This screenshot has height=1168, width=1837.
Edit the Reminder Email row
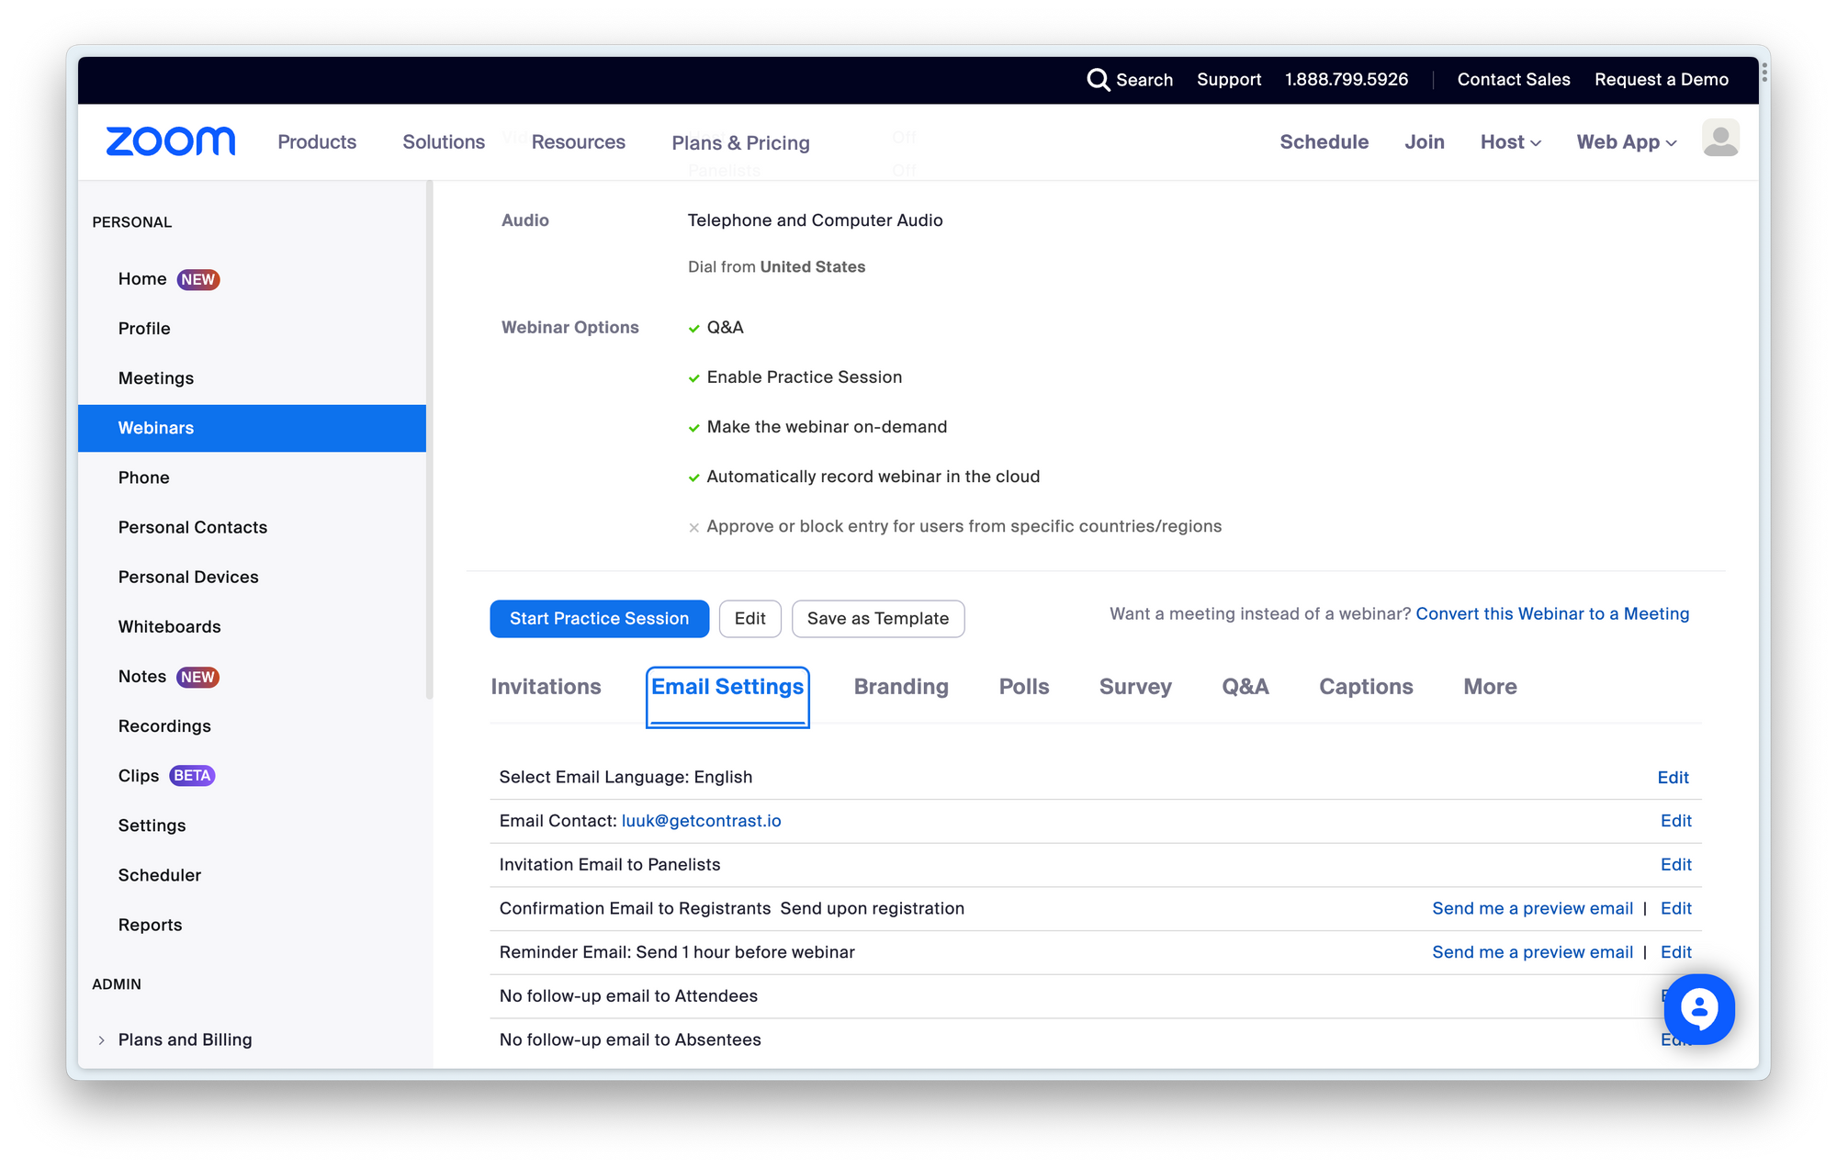point(1675,953)
